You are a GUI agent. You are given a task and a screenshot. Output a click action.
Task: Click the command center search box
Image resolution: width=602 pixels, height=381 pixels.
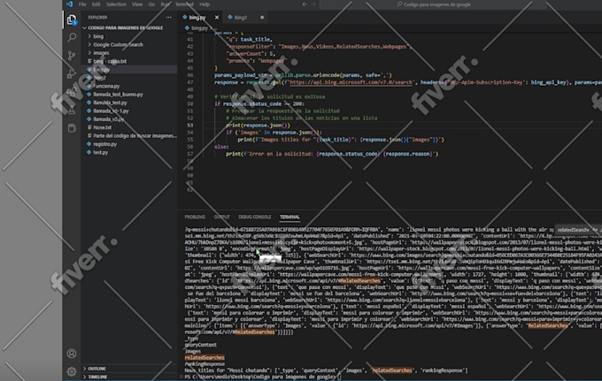pos(433,4)
